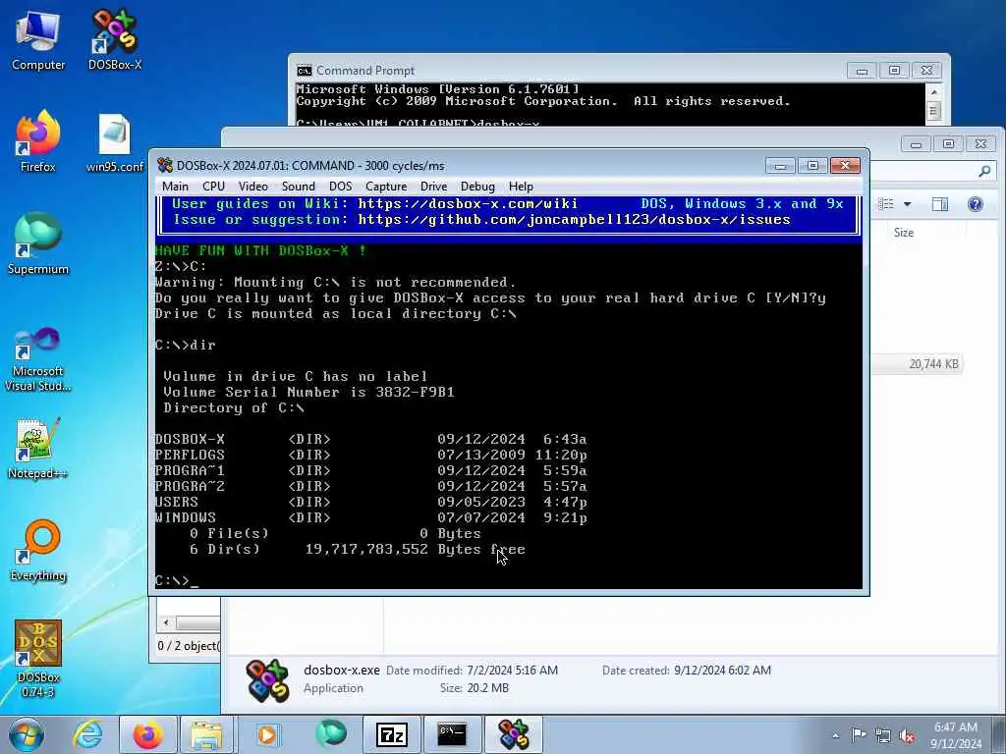Open 7-Zip from the taskbar
The width and height of the screenshot is (1006, 754).
click(x=392, y=734)
